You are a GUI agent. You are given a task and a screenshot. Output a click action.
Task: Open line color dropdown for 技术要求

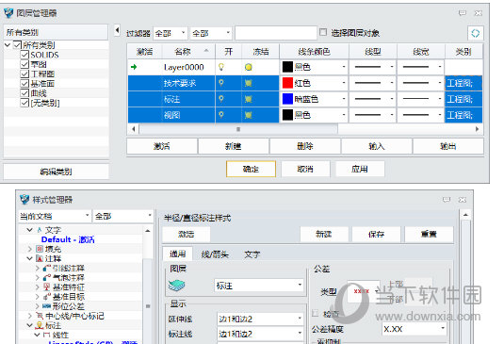pyautogui.click(x=343, y=83)
